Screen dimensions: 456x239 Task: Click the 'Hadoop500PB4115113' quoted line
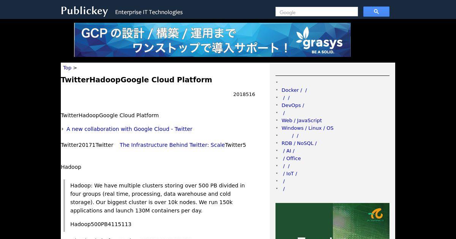101,224
